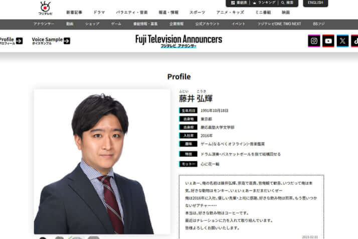
Task: Click the Fuji Television Announcers title logo
Action: point(178,41)
